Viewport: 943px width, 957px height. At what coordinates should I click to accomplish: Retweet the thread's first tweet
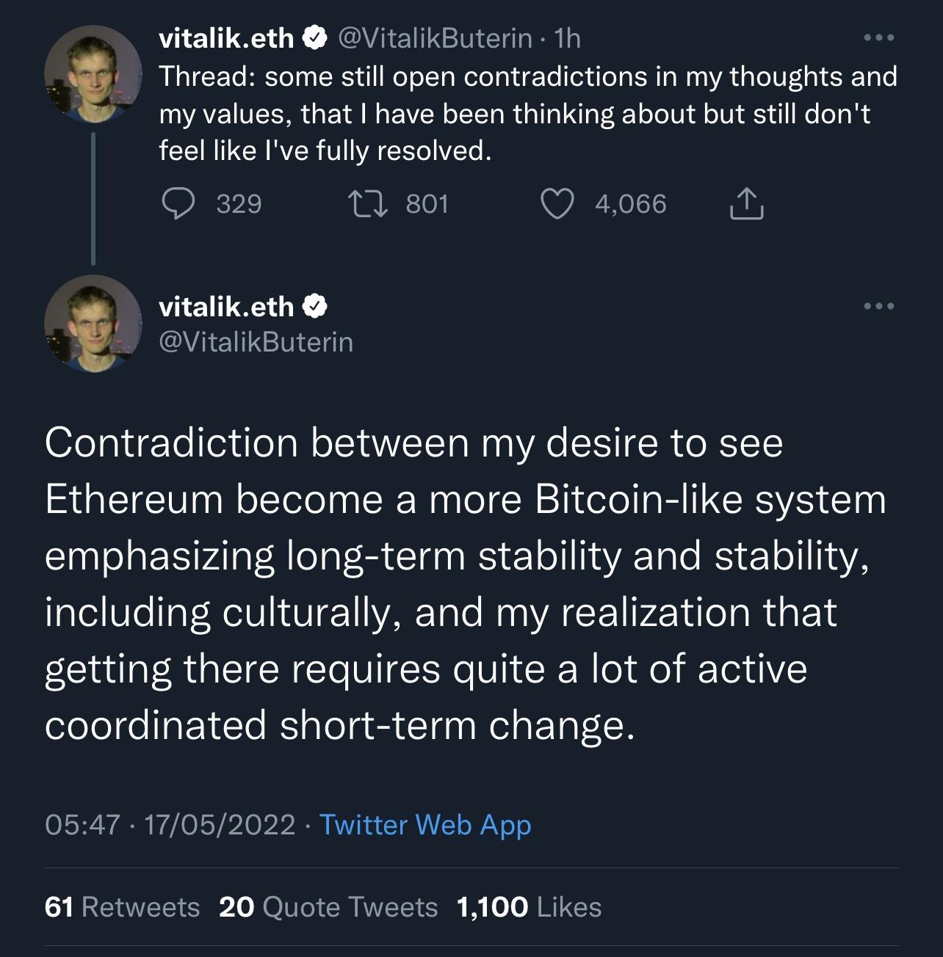click(x=367, y=204)
